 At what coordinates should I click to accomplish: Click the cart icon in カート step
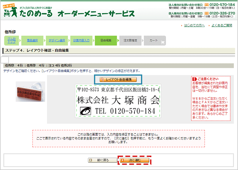click(163, 43)
